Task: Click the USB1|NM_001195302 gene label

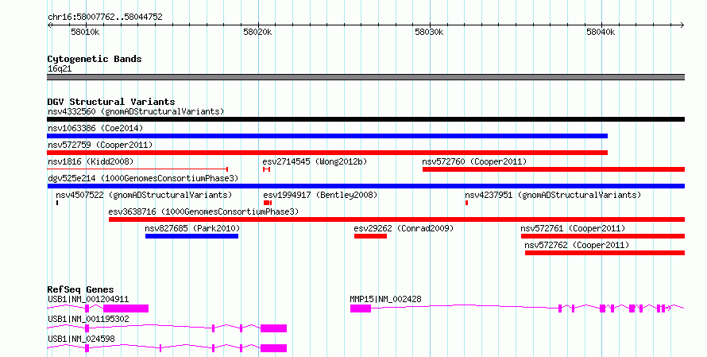Action: (88, 319)
